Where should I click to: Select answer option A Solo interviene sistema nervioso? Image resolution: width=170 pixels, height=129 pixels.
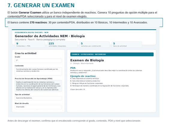point(85,78)
